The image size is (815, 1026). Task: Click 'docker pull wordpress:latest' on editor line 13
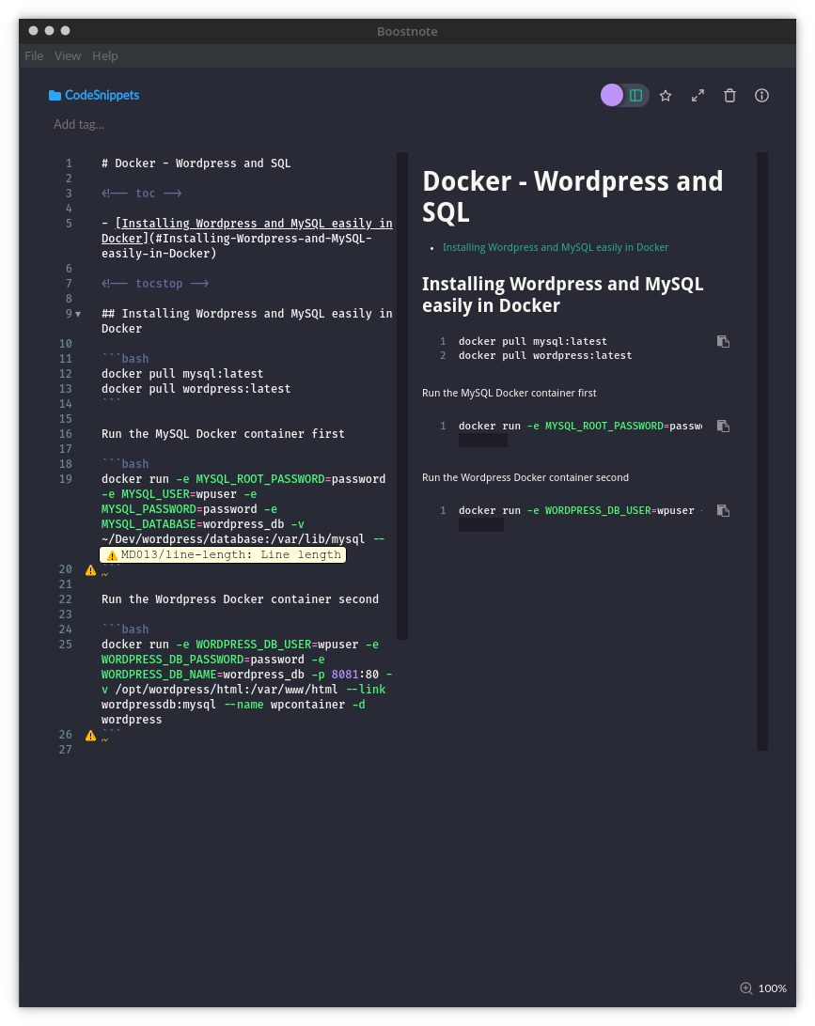[x=196, y=389]
